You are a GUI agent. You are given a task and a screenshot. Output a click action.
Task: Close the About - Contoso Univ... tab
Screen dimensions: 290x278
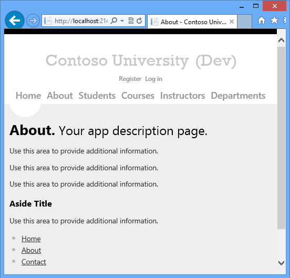232,22
